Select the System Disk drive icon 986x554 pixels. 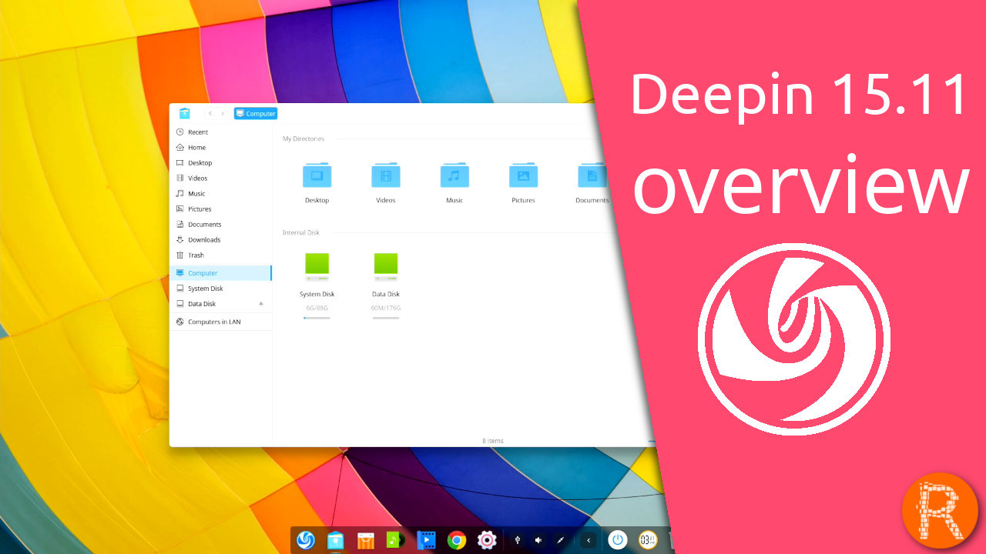317,265
